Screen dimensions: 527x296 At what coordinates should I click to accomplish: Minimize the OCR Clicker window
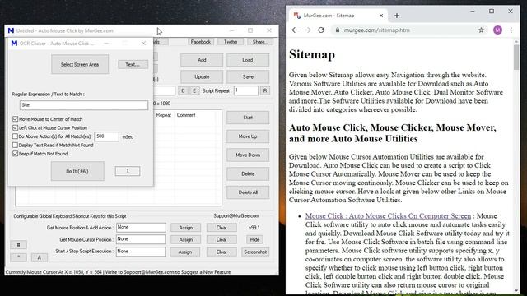[x=106, y=44]
